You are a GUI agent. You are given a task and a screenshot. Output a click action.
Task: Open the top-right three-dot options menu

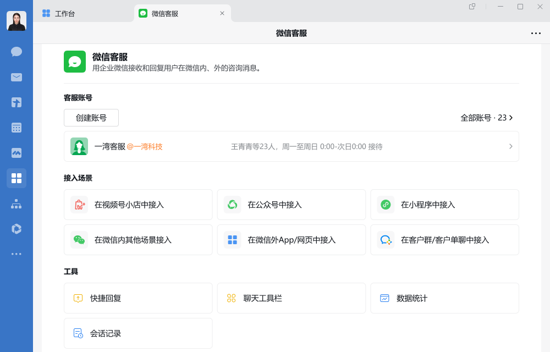pos(536,33)
